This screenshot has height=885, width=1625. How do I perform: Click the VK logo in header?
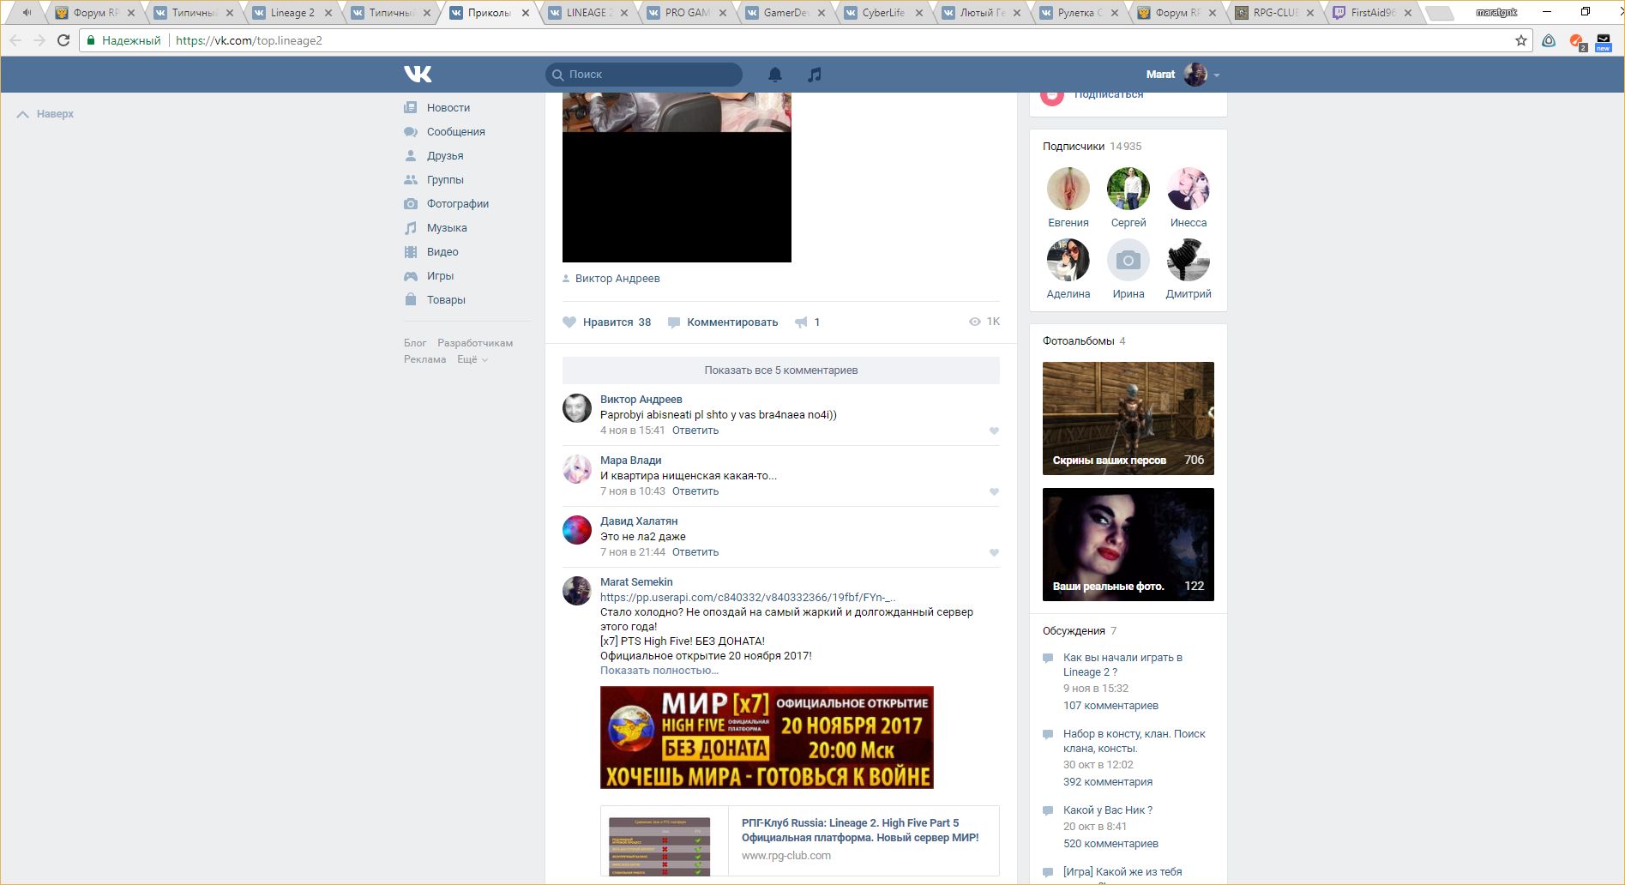point(418,75)
